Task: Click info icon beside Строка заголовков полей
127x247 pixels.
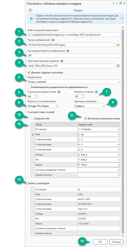Action: (x=59, y=92)
